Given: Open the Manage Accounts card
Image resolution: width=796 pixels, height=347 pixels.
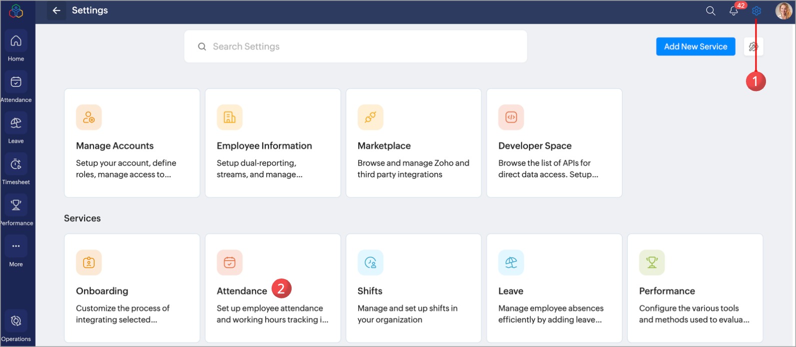Looking at the screenshot, I should tap(132, 143).
